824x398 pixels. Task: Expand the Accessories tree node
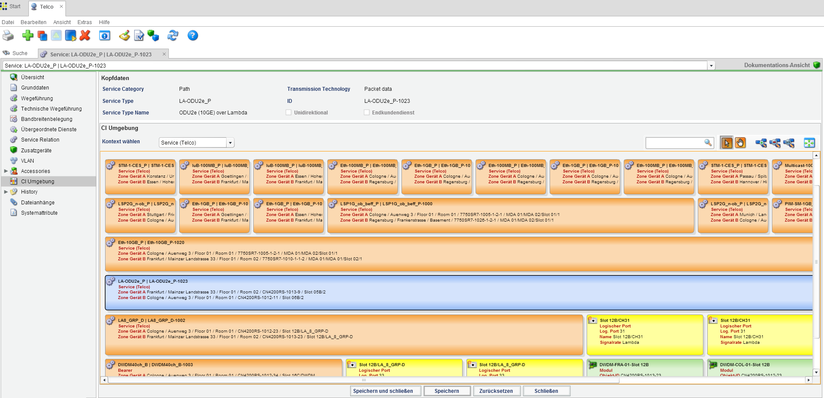click(6, 171)
